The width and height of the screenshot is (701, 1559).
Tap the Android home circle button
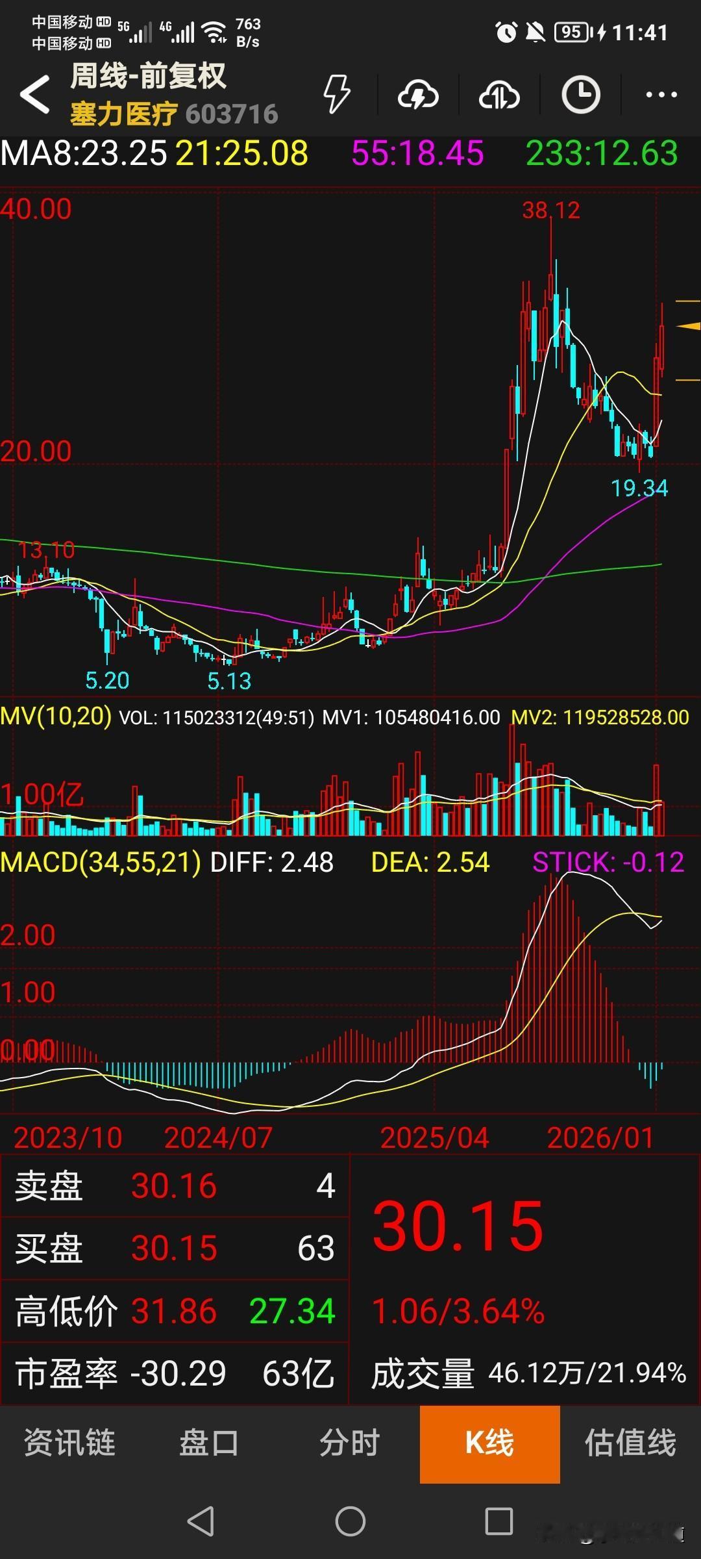tap(350, 1521)
